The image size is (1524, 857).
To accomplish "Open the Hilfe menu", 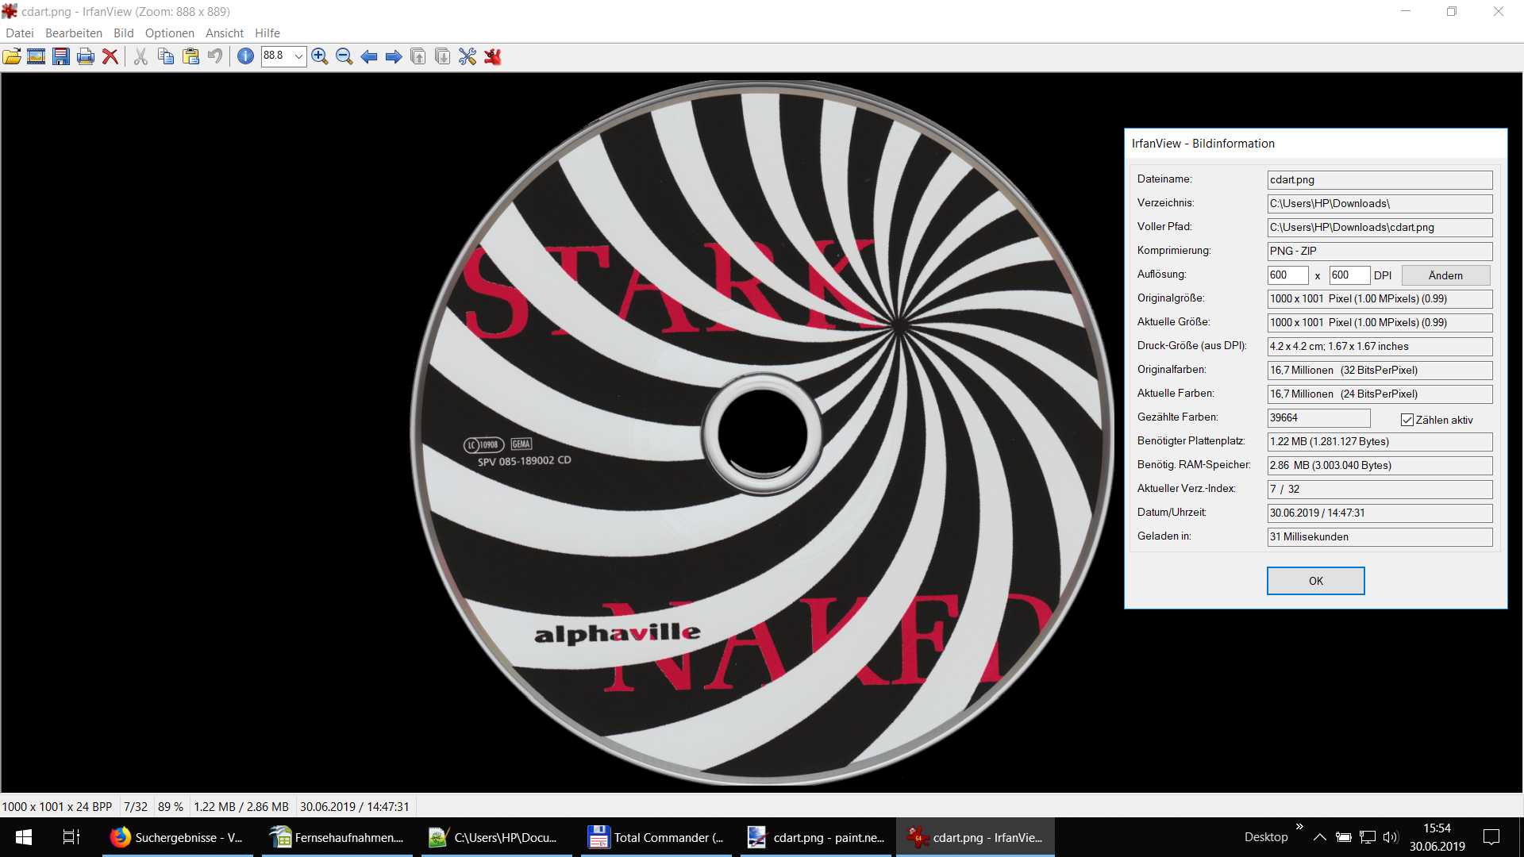I will (x=267, y=33).
